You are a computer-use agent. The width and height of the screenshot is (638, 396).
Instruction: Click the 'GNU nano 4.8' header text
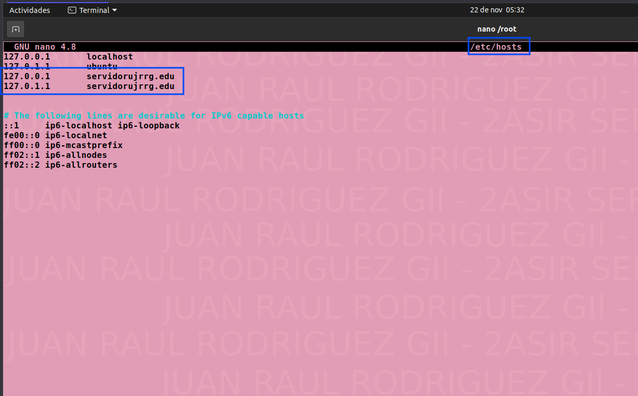coord(45,47)
